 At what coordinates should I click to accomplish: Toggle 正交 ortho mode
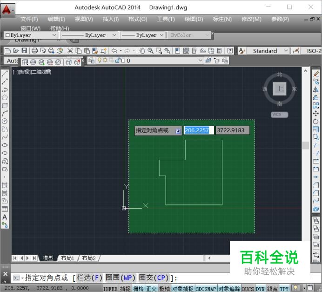151,289
